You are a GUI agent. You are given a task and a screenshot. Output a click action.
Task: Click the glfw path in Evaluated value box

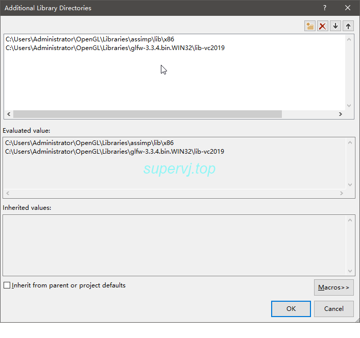pos(114,152)
